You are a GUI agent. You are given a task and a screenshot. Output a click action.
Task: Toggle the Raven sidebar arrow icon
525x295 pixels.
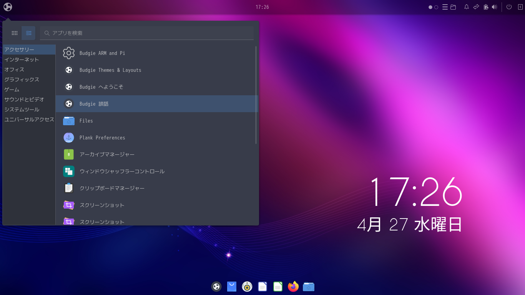click(520, 7)
